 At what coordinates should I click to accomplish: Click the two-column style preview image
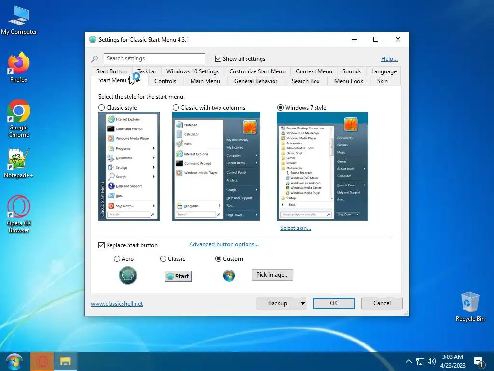point(216,166)
